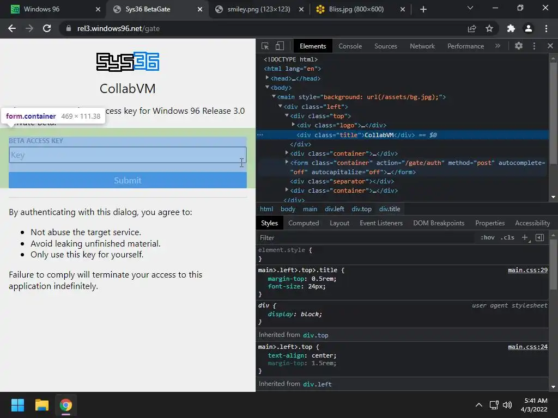Close the Windows 96 tab
The height and width of the screenshot is (418, 558).
(98, 9)
